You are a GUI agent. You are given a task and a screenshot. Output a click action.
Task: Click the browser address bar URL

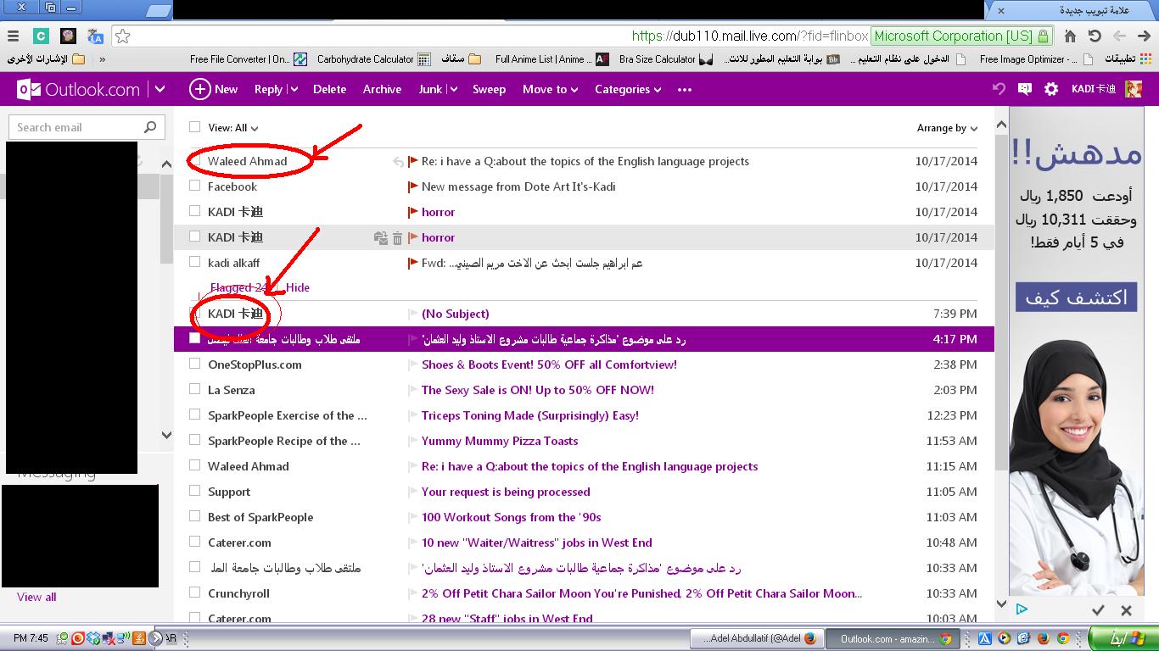tap(750, 36)
